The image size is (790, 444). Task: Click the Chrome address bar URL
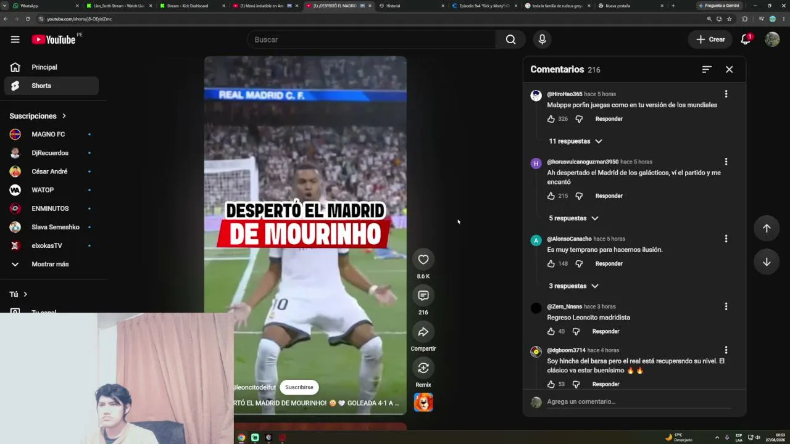pos(79,19)
